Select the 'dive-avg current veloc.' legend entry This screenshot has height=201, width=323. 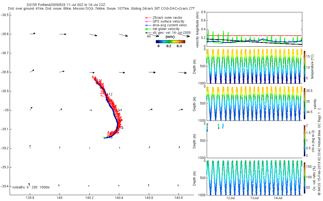pyautogui.click(x=166, y=25)
